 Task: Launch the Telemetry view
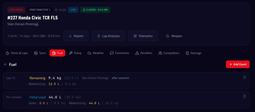[x=143, y=36]
